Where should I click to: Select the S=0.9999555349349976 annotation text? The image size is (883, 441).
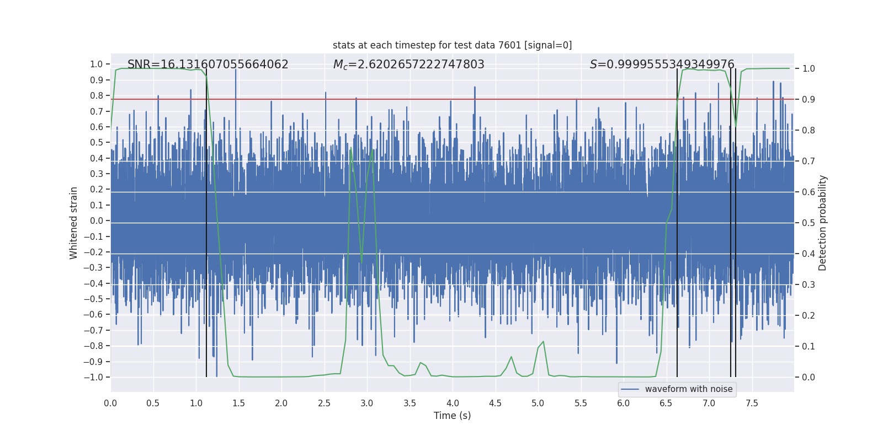click(x=662, y=64)
